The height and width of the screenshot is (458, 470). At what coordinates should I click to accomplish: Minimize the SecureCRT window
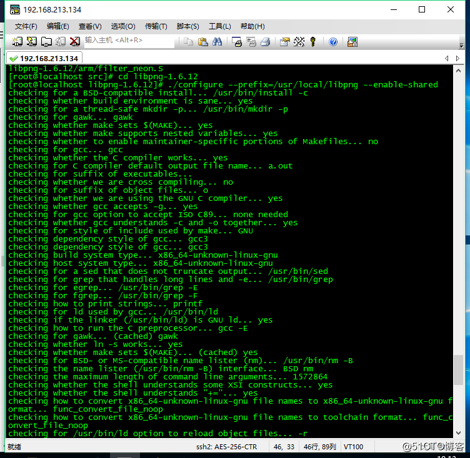click(394, 9)
